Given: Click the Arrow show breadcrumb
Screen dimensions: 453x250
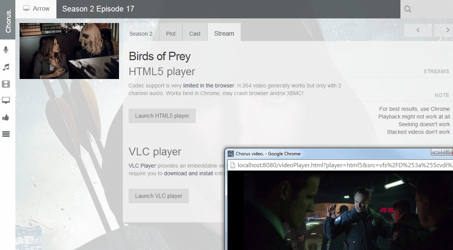Looking at the screenshot, I should tap(36, 9).
